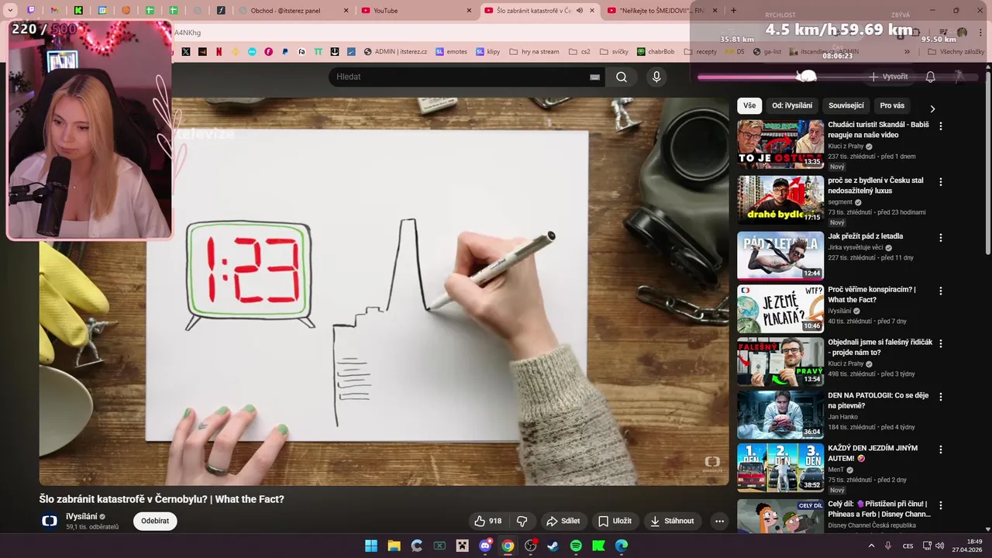The height and width of the screenshot is (558, 992).
Task: Open File Explorer from taskbar
Action: click(394, 546)
